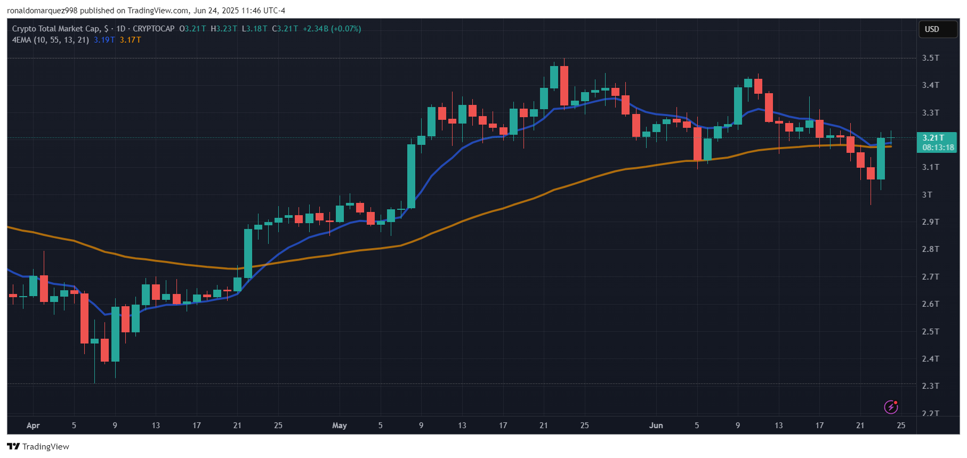The image size is (967, 458).
Task: Click the 4EMA (10, 55, 13, 21) indicator label
Action: [x=51, y=40]
